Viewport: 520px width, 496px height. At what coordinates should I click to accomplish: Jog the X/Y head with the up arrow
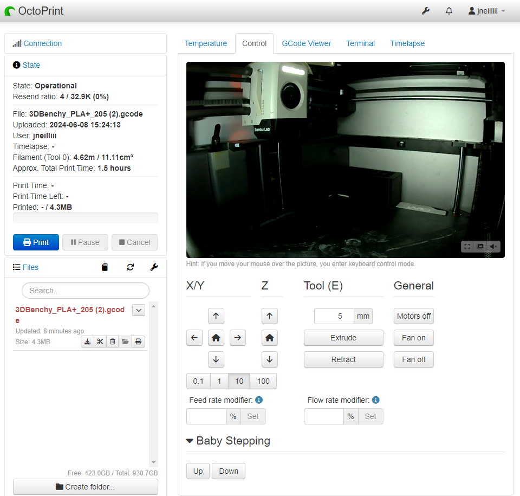tap(216, 316)
